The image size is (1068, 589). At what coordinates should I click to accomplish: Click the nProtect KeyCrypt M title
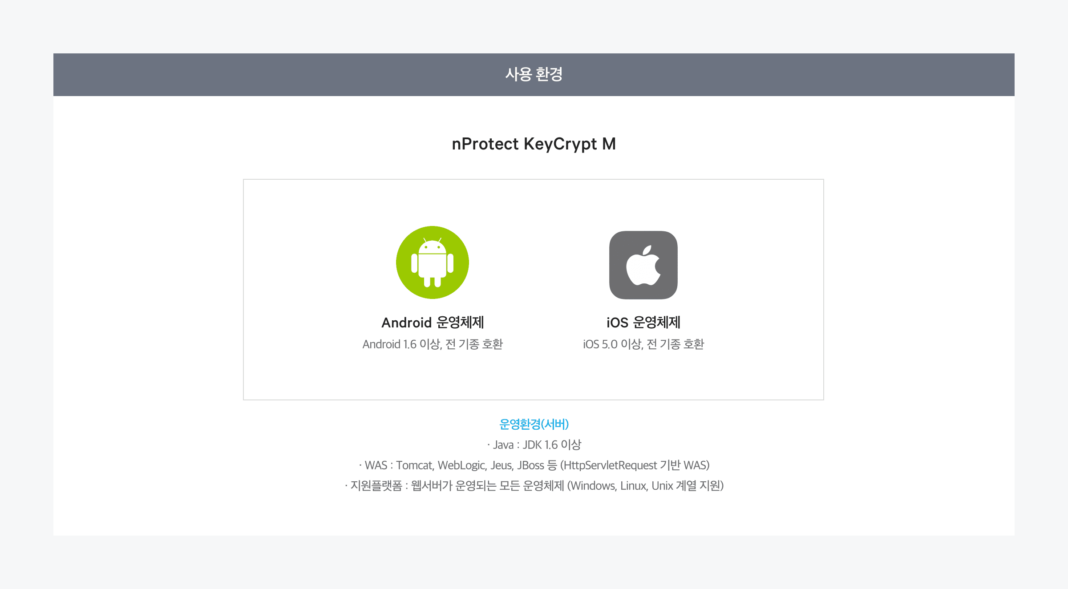(534, 144)
